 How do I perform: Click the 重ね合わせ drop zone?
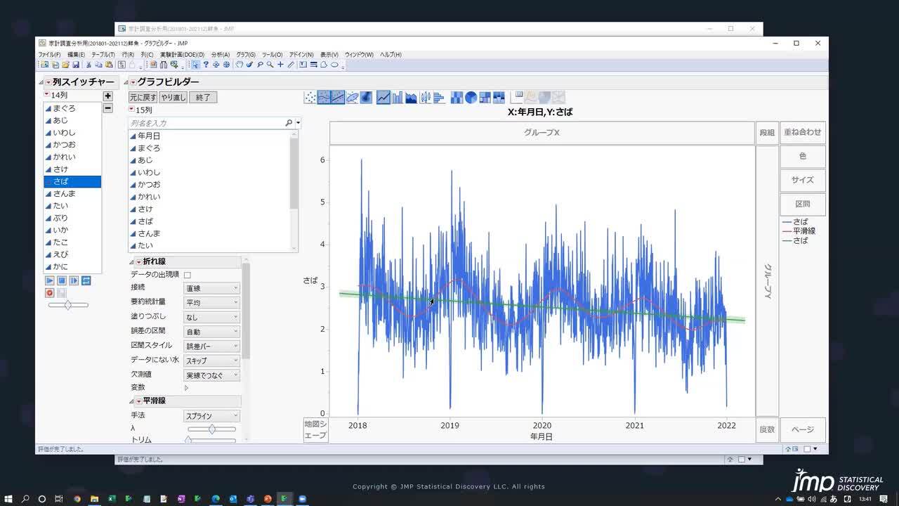point(803,132)
